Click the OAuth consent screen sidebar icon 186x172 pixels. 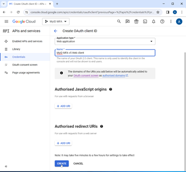pos(6,65)
